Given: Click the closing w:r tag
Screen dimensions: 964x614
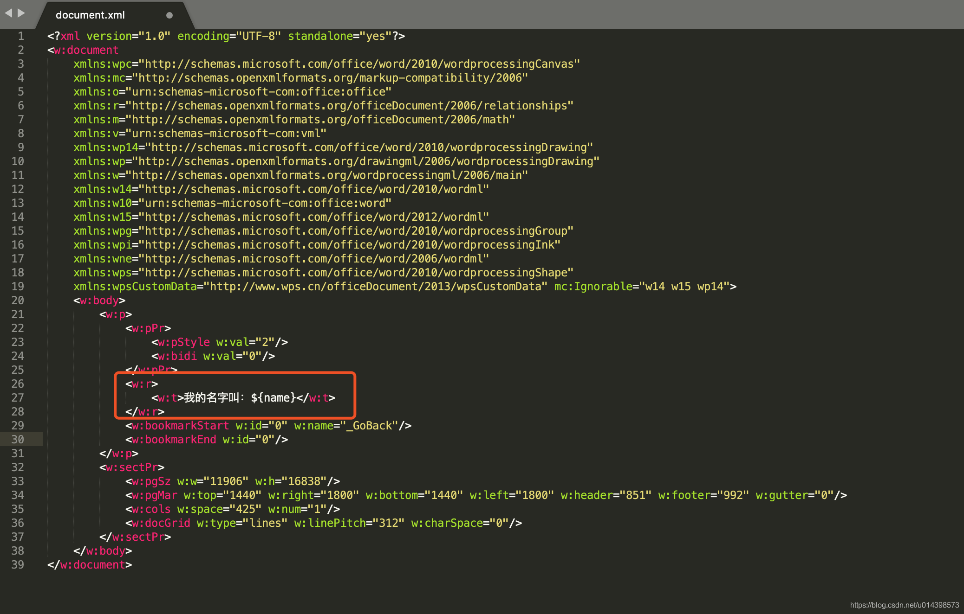Looking at the screenshot, I should (145, 412).
